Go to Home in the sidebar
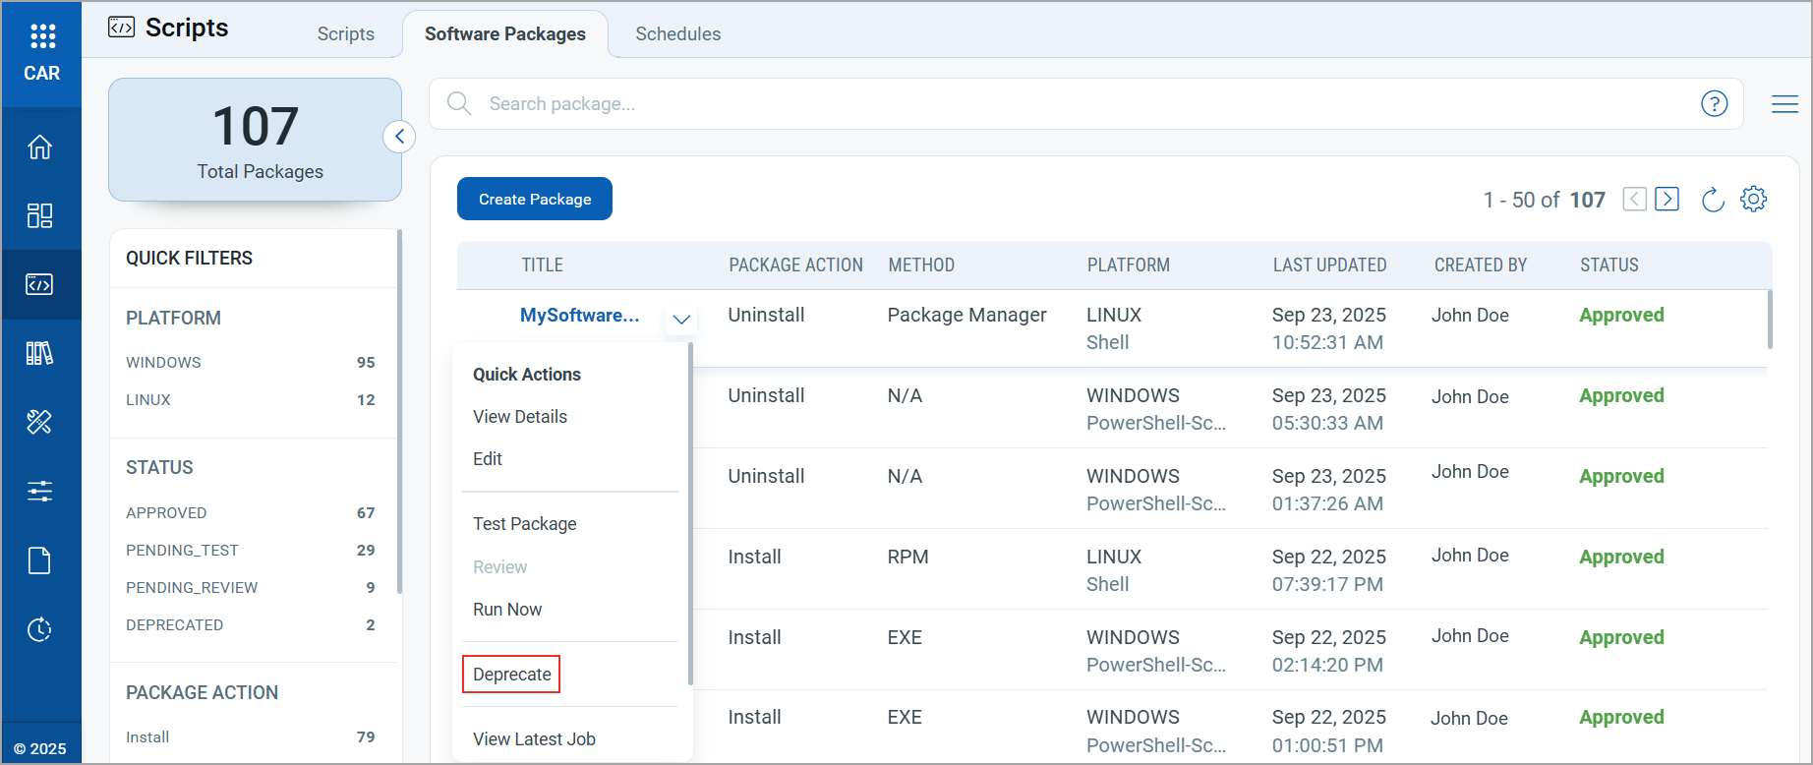The width and height of the screenshot is (1813, 765). click(x=40, y=147)
